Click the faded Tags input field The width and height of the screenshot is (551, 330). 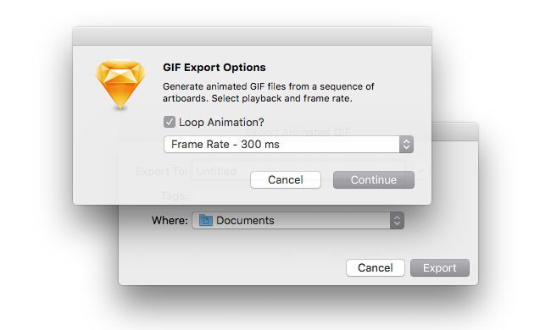tap(298, 195)
